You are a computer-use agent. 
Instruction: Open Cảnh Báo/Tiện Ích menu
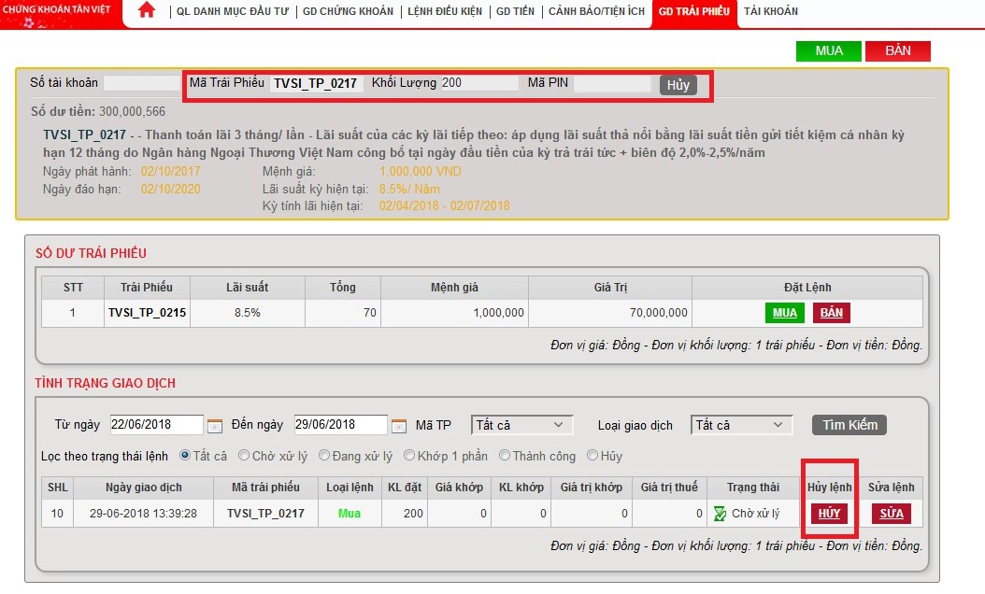point(597,11)
